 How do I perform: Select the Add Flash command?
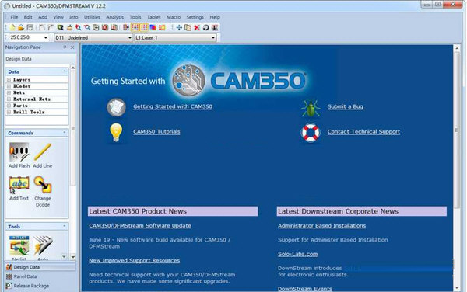tap(19, 155)
